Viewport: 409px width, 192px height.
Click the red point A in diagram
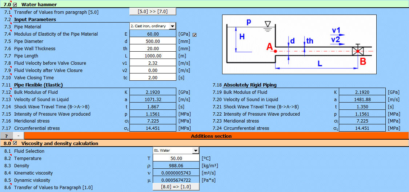click(x=276, y=51)
